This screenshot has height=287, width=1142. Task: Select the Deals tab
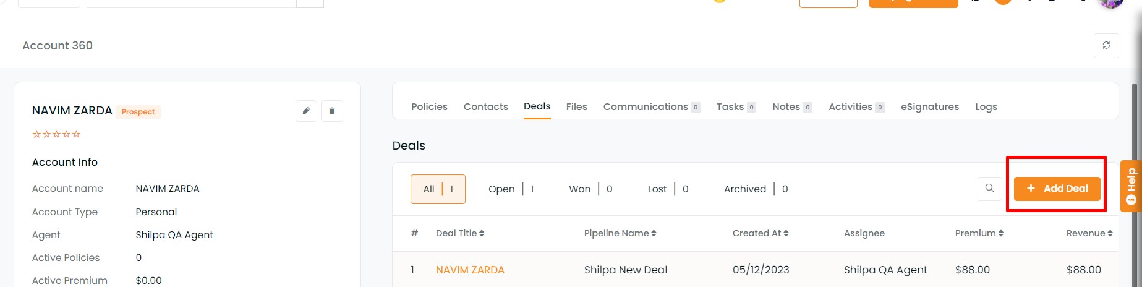[x=537, y=106]
